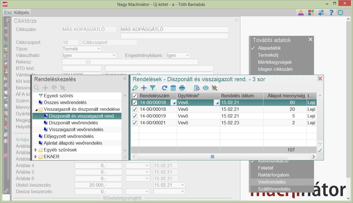Image resolution: width=353 pixels, height=203 pixels.
Task: Click the horizontal scrollbar thumb under orders table
Action: click(212, 157)
